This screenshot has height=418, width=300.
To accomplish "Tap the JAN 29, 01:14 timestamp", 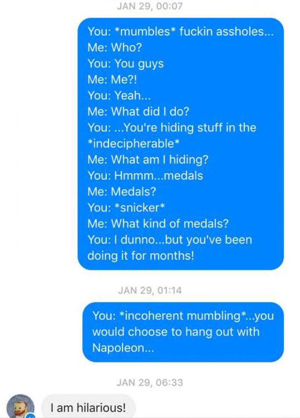I will [x=150, y=290].
